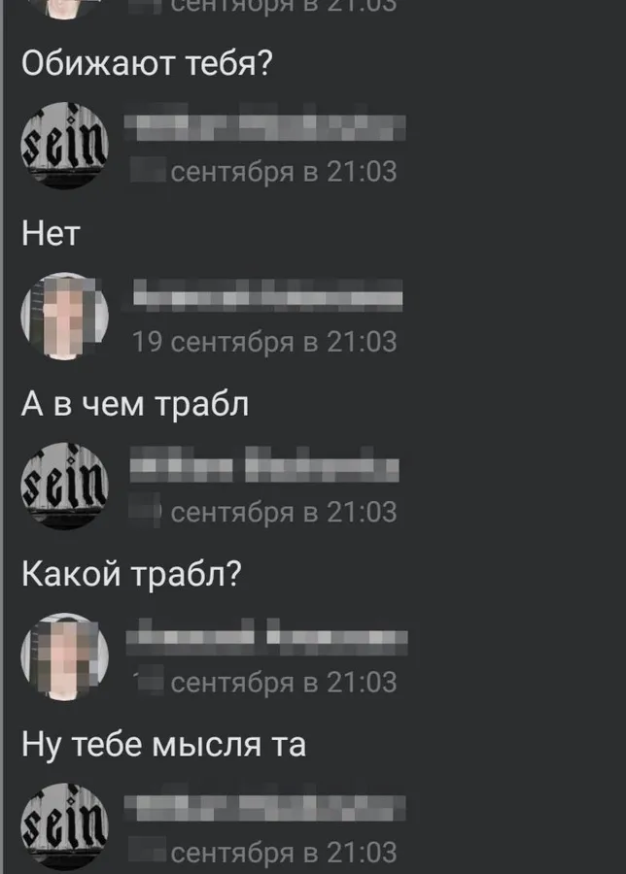
Task: Open the blurred sender name above 'Ну тебе мысля та'
Action: coord(266,637)
